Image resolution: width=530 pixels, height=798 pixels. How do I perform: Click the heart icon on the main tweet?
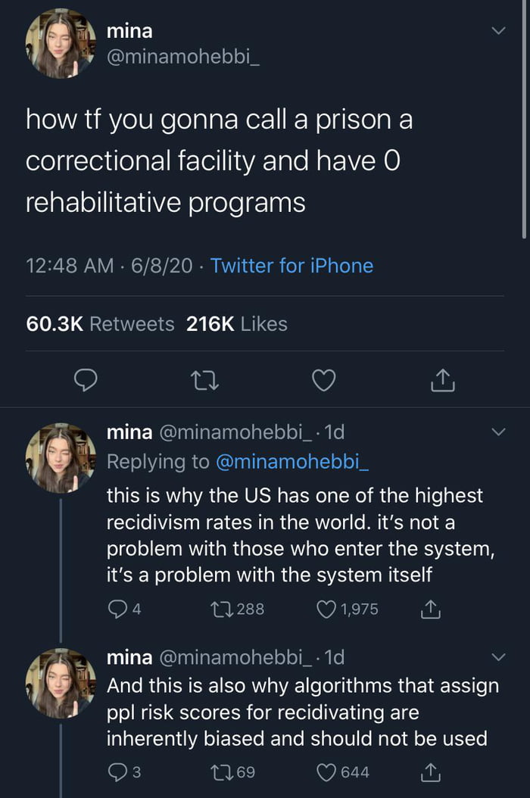[323, 380]
